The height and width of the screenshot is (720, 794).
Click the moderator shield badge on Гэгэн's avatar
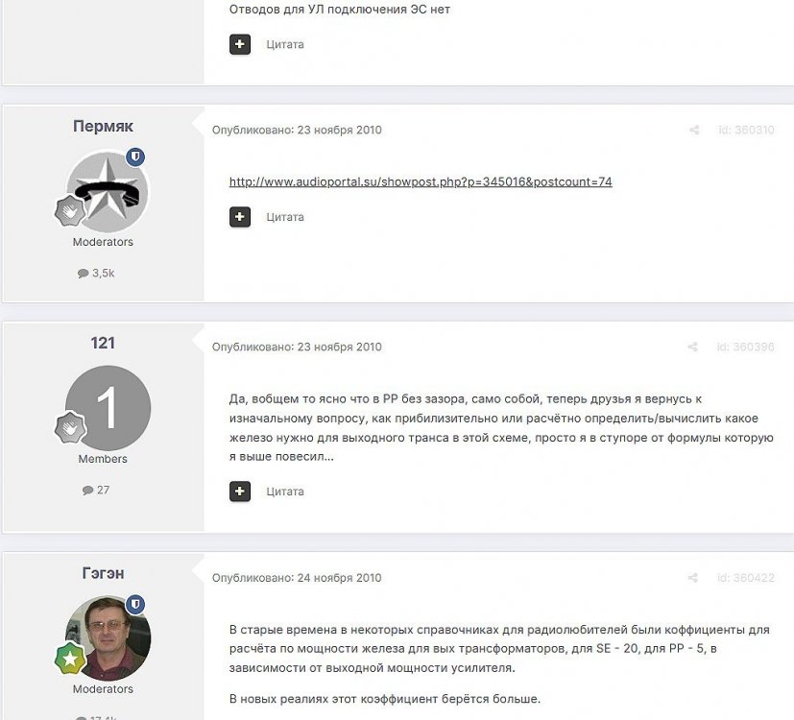click(135, 604)
